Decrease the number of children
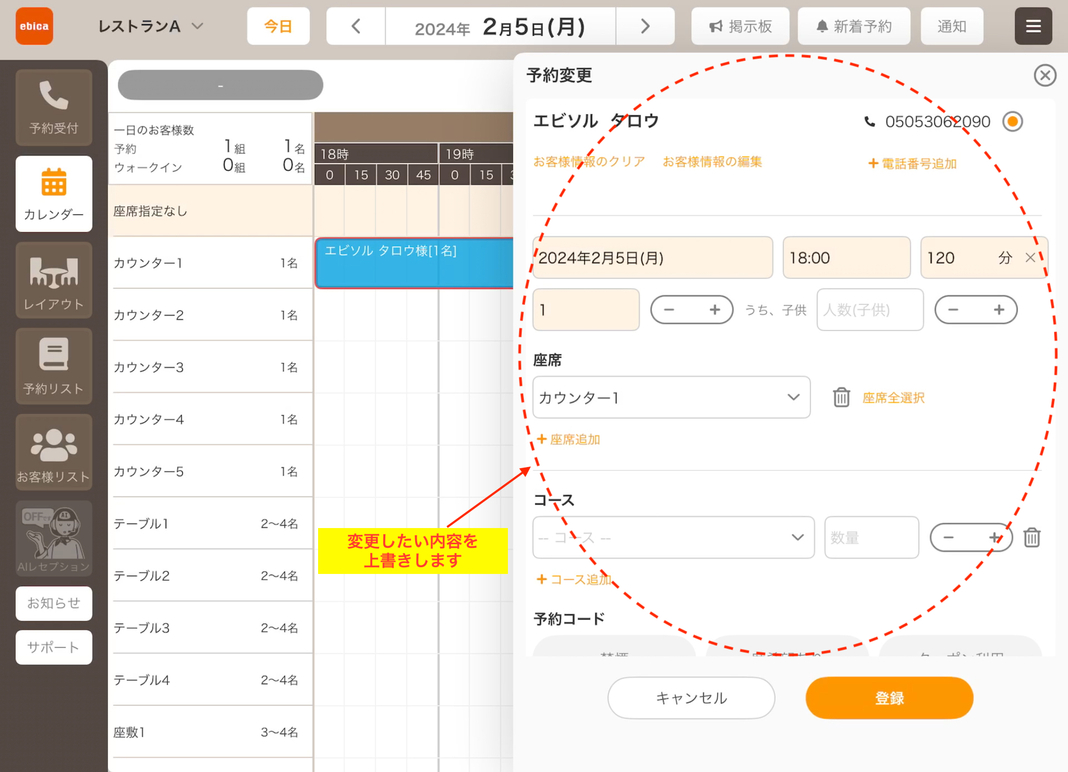 (x=954, y=310)
